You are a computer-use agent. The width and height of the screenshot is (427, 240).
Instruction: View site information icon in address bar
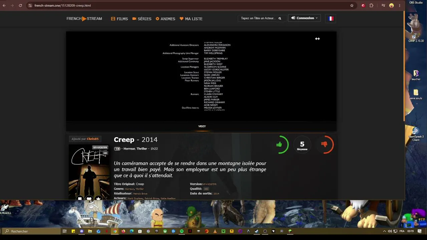coord(30,6)
